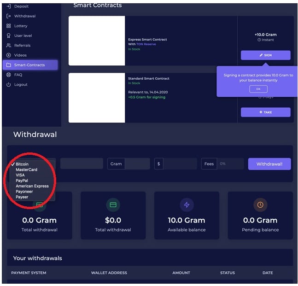
Task: Click the card icon above $0.0
Action: click(113, 205)
